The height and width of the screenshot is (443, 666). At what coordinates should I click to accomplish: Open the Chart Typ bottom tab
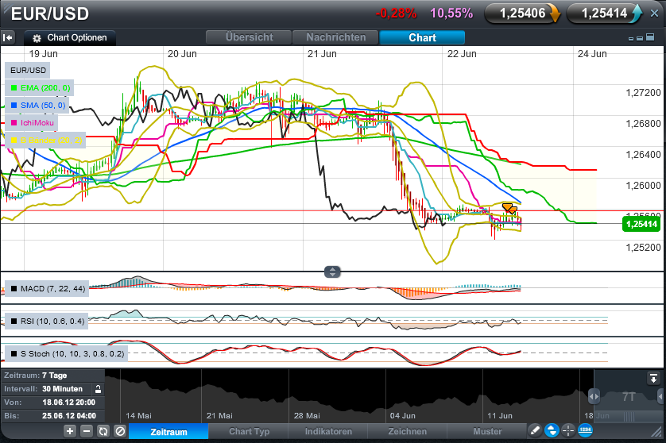[x=249, y=432]
